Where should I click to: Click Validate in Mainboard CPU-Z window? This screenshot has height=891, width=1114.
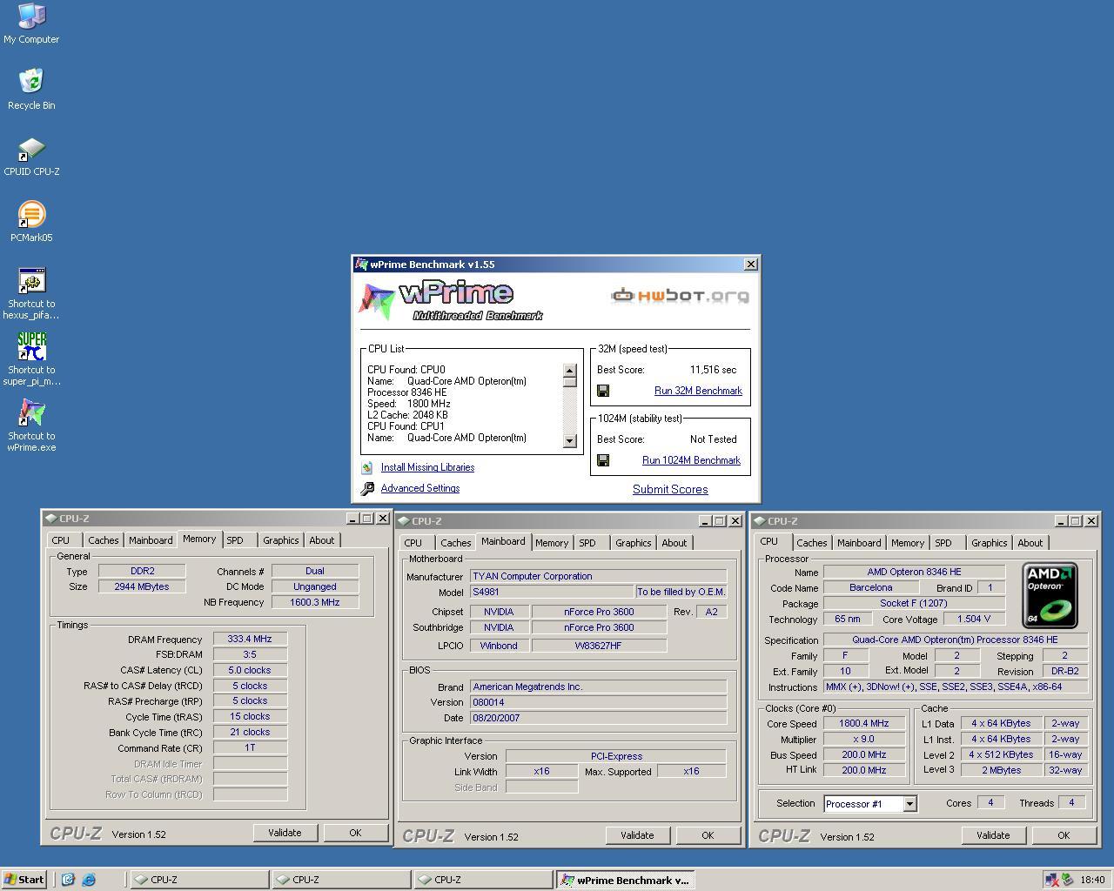click(637, 835)
